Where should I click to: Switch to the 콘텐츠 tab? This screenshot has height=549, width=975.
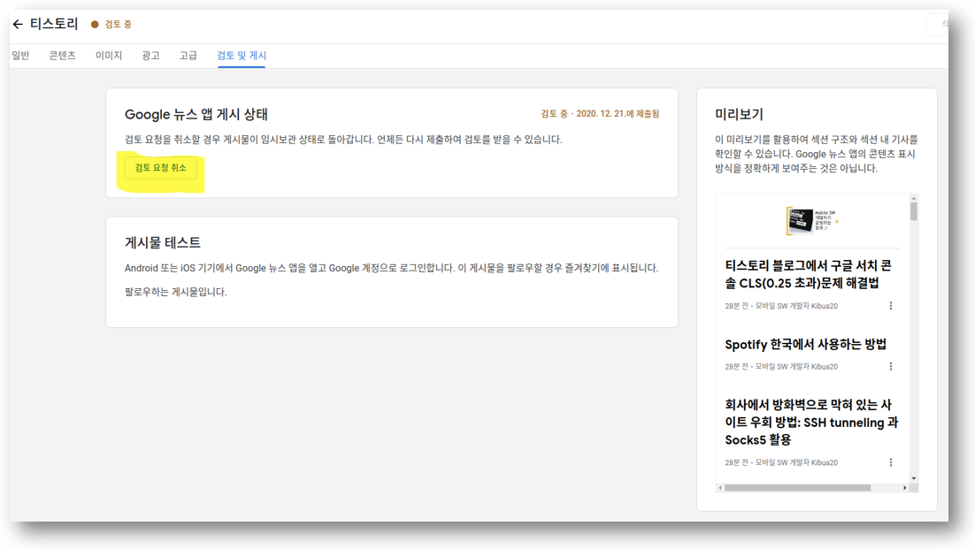[x=62, y=56]
